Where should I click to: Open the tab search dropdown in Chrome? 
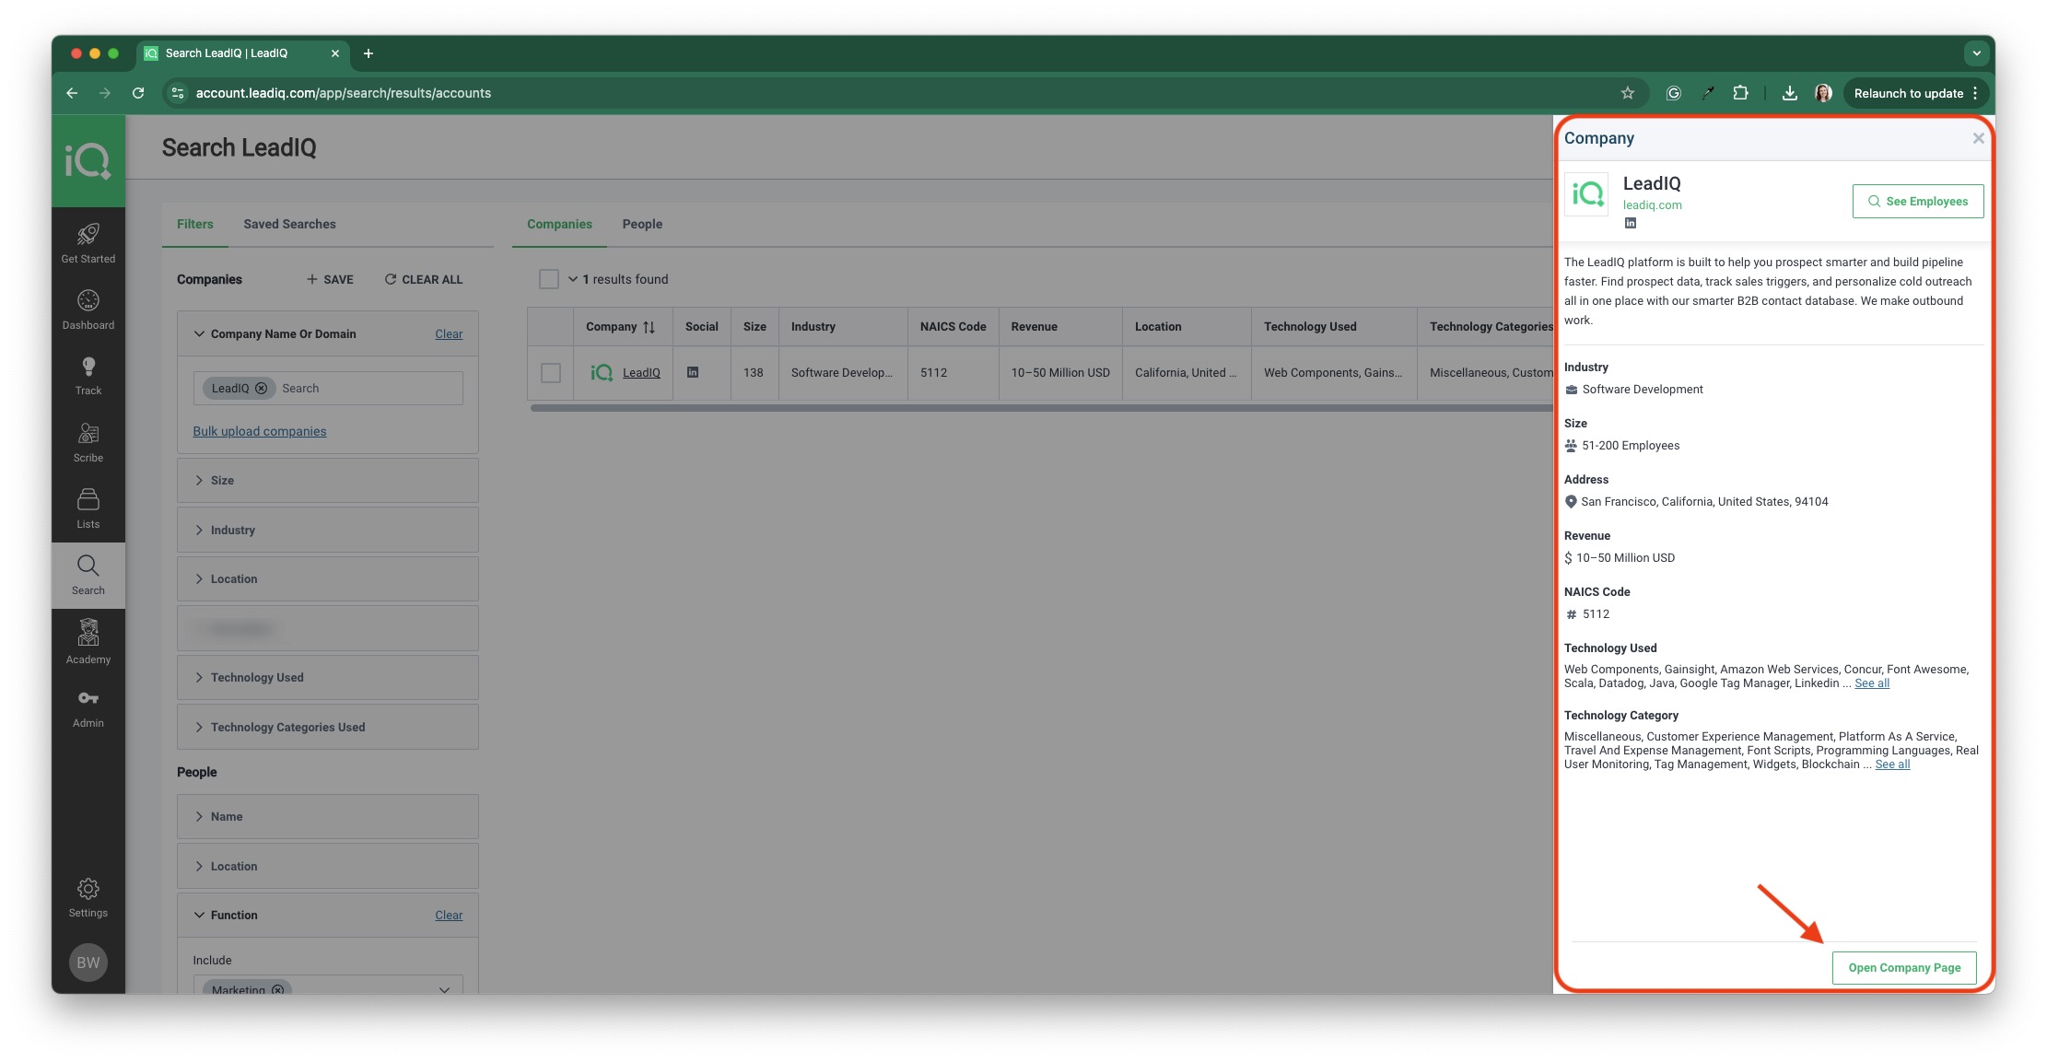coord(1976,53)
